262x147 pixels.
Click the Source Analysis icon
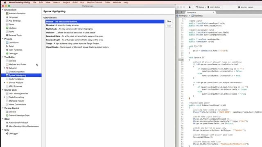(7, 82)
